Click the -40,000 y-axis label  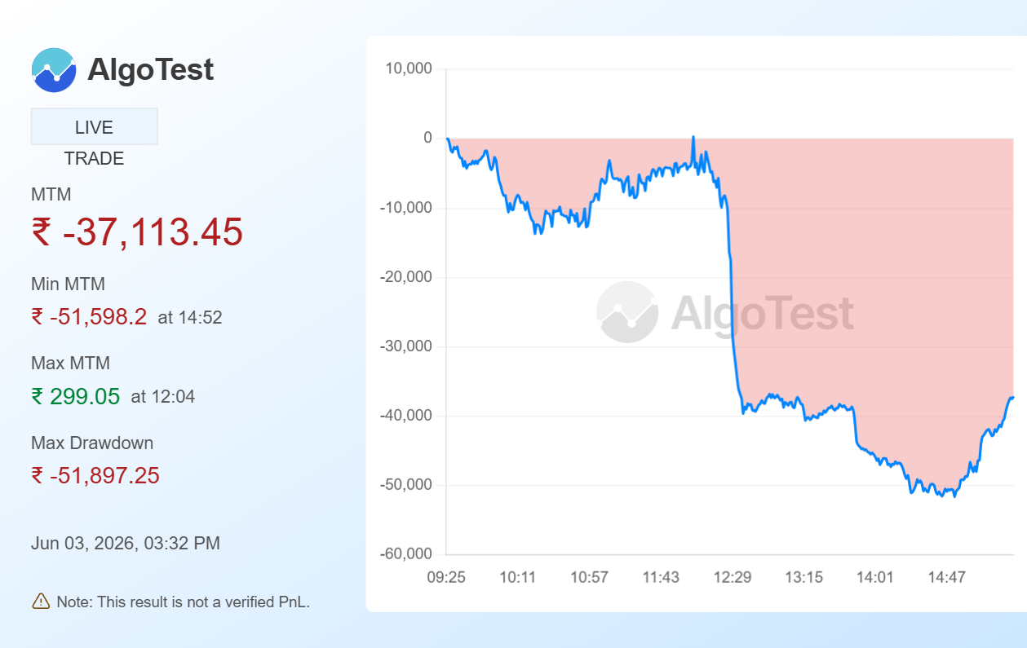pos(405,416)
